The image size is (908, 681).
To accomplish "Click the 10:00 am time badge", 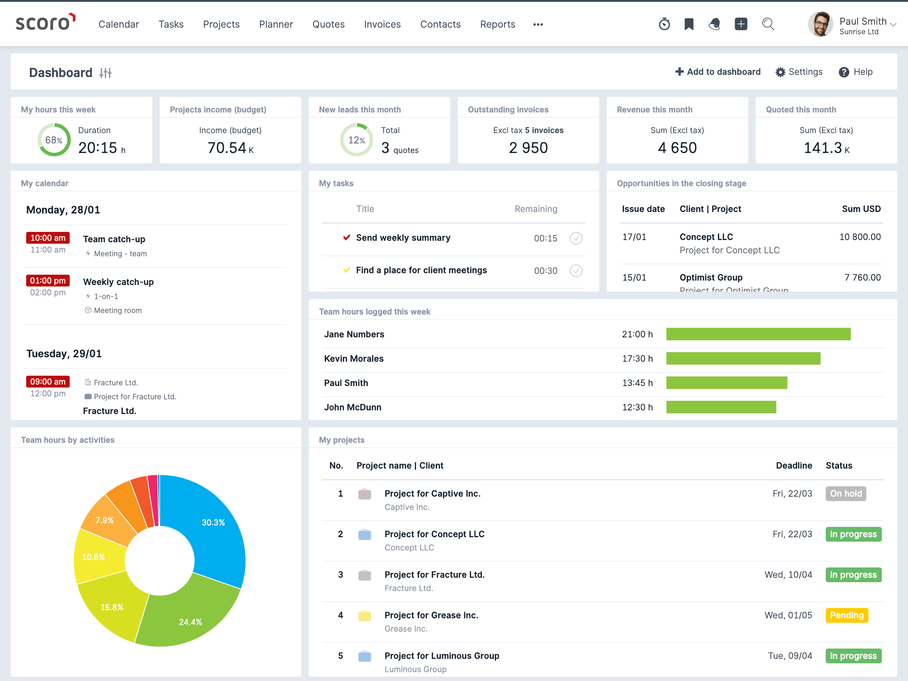I will click(x=48, y=238).
